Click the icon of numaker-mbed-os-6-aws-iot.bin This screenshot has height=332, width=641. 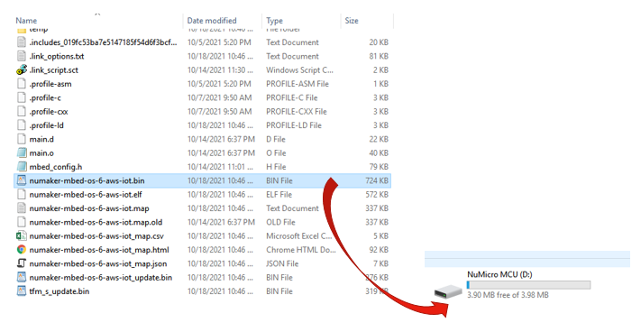[22, 180]
